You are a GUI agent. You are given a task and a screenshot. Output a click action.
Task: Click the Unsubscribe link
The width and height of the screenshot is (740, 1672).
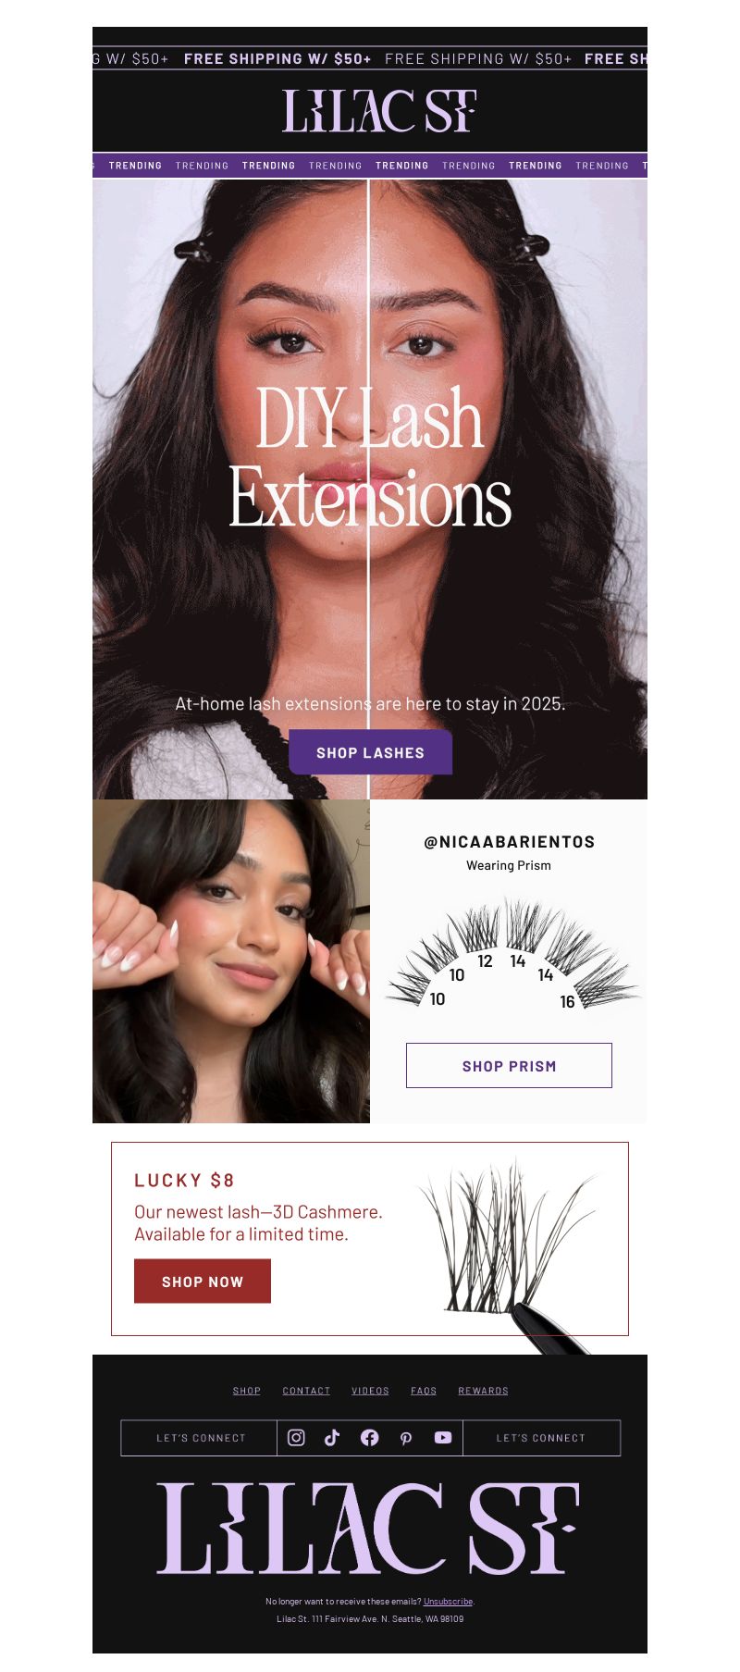(448, 1601)
